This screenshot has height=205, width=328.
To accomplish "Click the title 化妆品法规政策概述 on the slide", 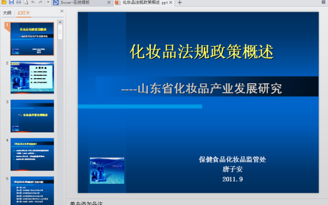I will pyautogui.click(x=202, y=52).
